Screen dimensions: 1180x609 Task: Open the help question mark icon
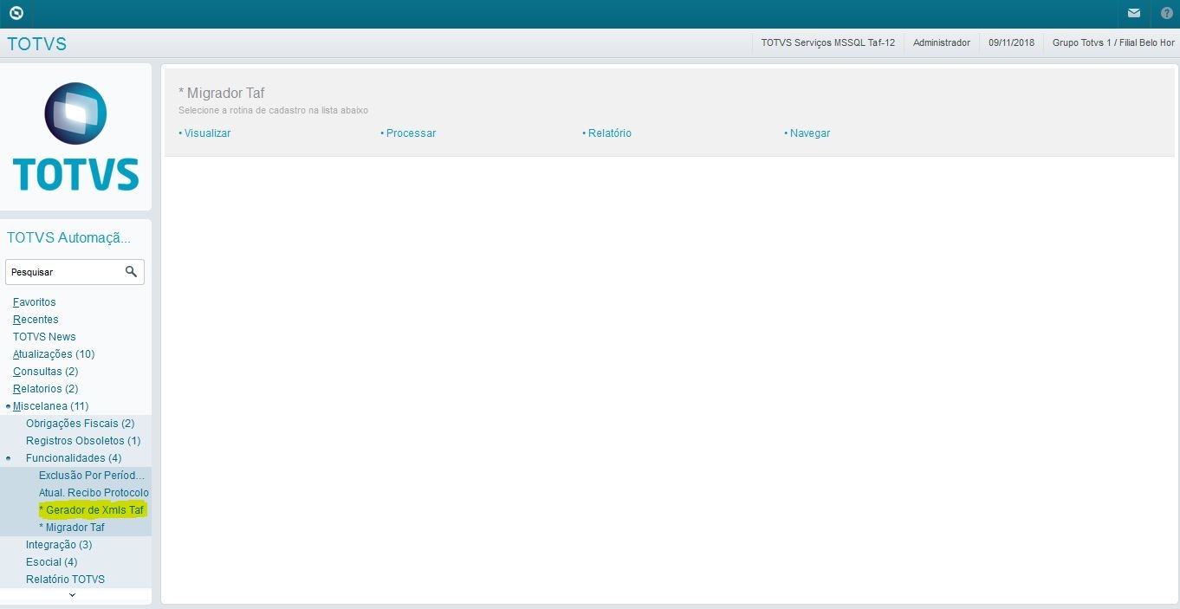(x=1167, y=14)
